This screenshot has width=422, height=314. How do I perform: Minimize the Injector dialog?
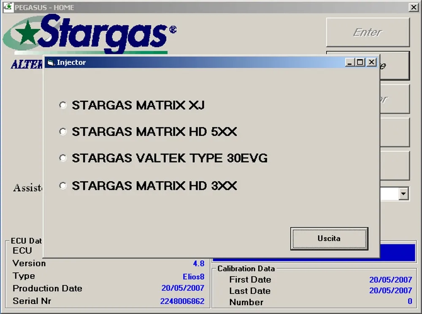349,62
